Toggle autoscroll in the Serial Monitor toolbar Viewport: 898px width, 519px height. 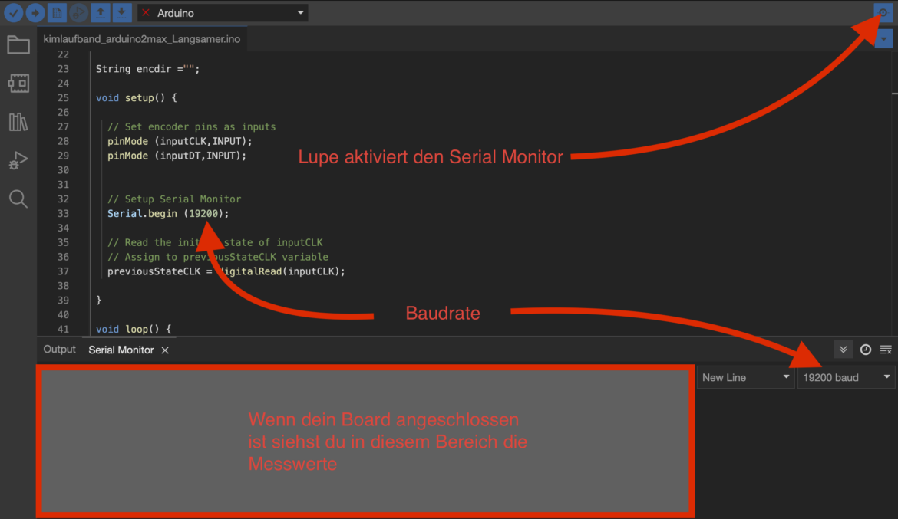tap(843, 349)
